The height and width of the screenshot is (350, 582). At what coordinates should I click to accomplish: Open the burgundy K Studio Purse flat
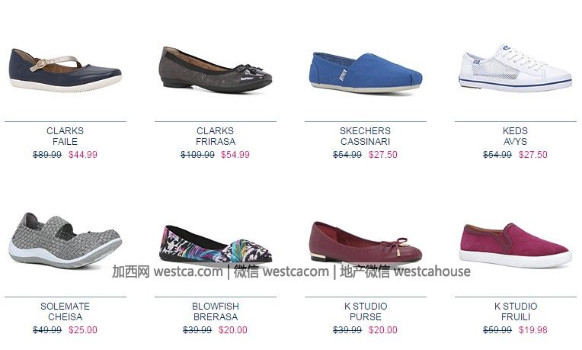click(x=366, y=242)
